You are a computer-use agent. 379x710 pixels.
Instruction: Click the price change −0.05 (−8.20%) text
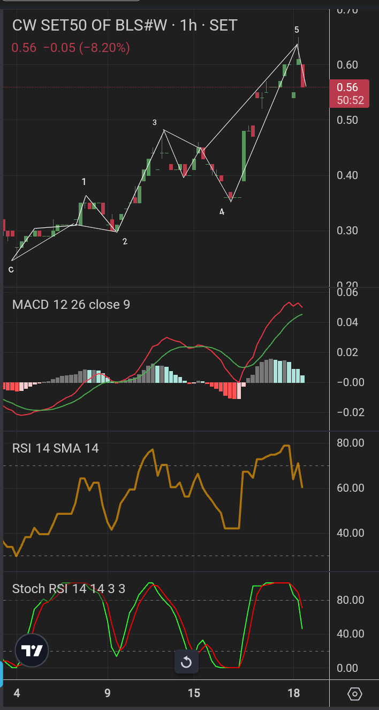click(x=86, y=48)
